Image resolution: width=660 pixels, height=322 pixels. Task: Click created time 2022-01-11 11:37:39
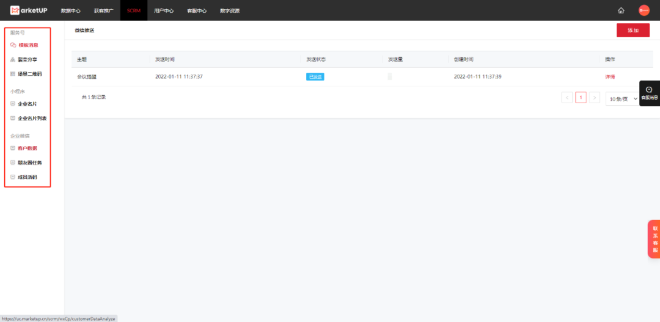[477, 76]
